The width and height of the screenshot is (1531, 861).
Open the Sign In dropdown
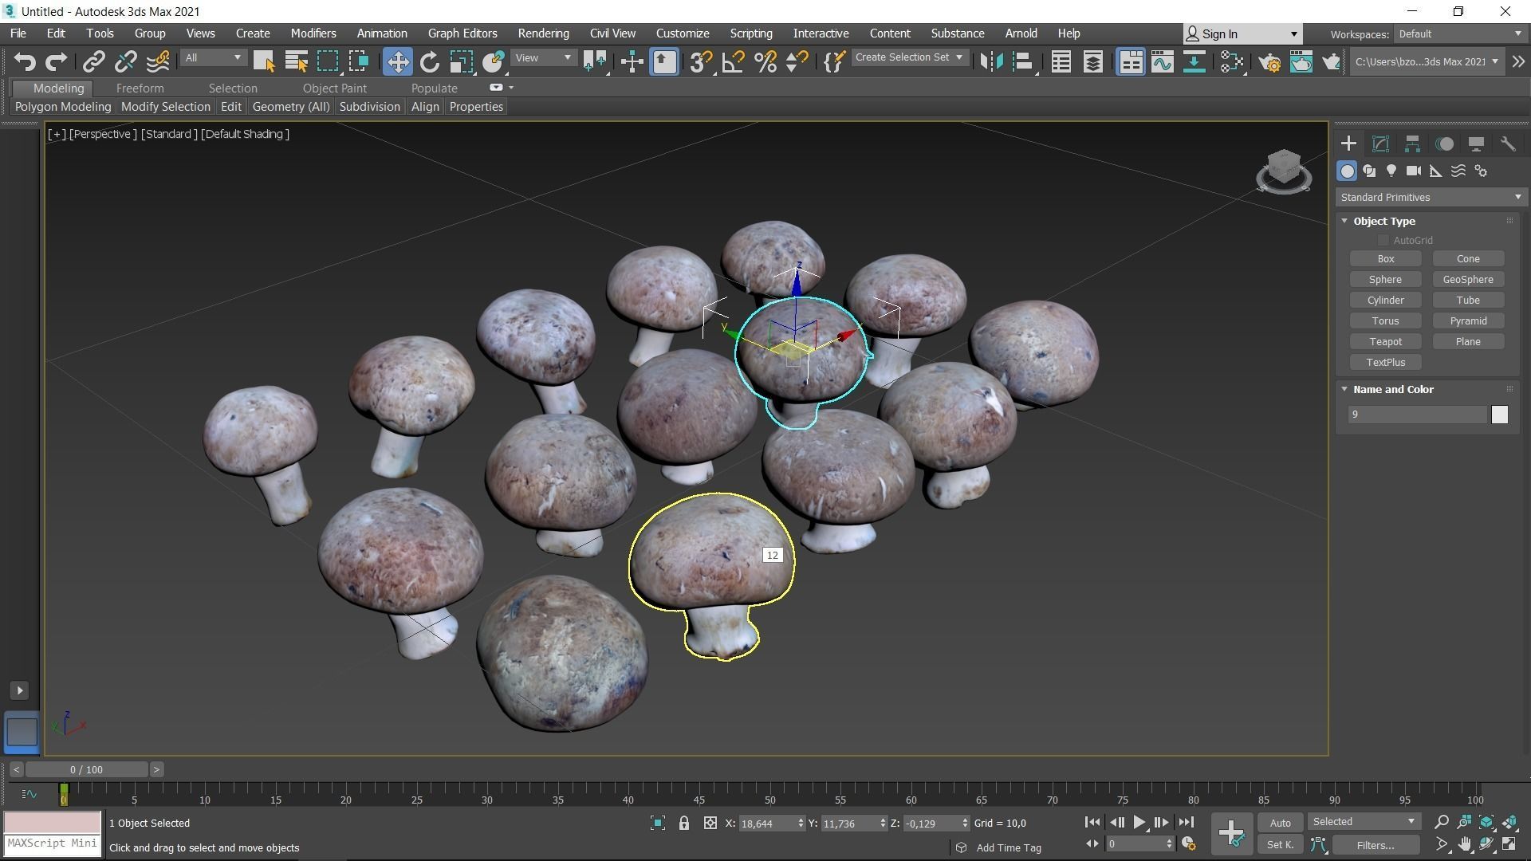pyautogui.click(x=1242, y=33)
